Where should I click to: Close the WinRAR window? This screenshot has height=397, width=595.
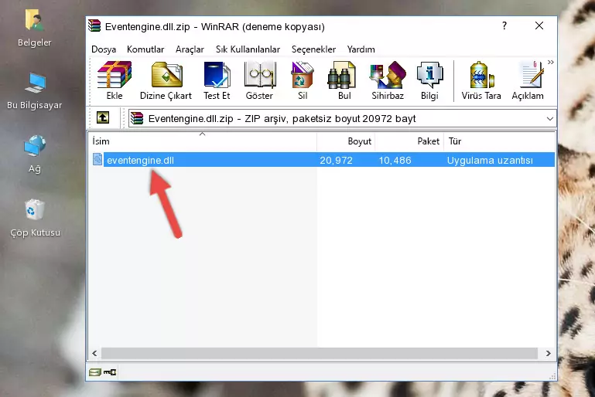[x=539, y=25]
